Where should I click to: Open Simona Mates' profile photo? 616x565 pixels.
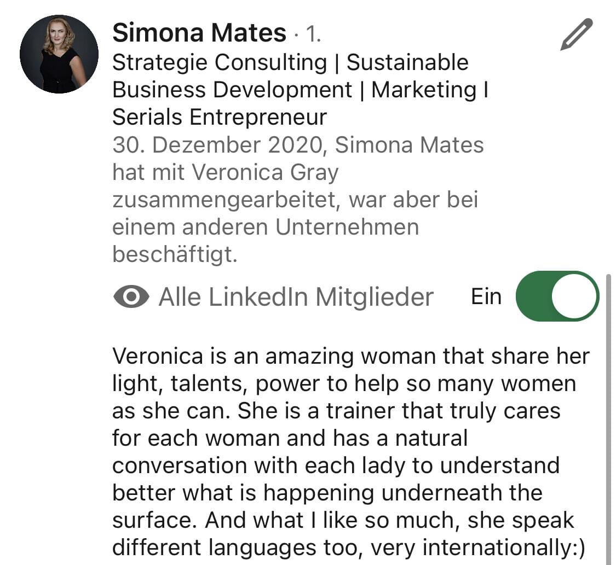click(59, 54)
